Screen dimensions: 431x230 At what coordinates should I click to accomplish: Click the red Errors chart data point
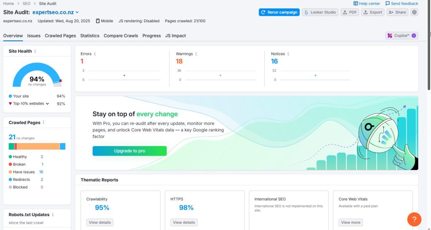pos(124,76)
